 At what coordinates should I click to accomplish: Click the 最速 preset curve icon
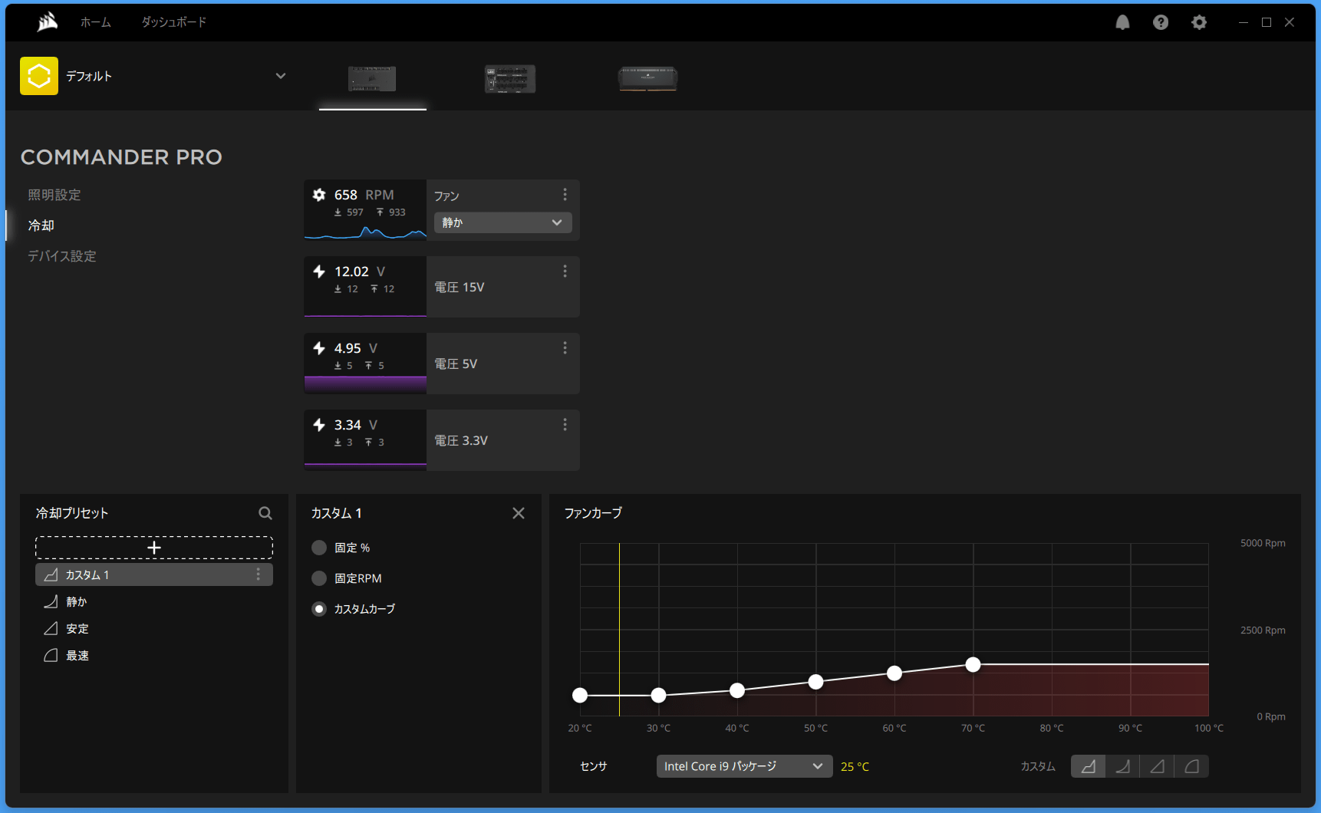click(x=51, y=655)
